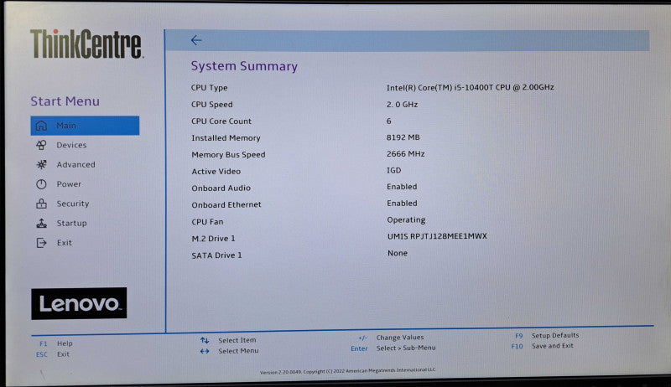Click F10 Save and Exit hint
Image resolution: width=671 pixels, height=387 pixels.
point(542,346)
